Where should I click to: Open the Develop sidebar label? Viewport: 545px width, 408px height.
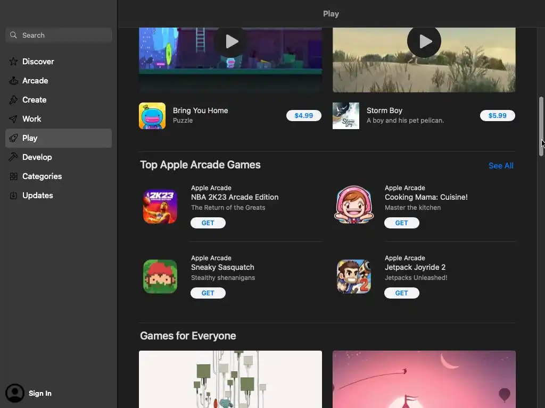[x=37, y=157]
